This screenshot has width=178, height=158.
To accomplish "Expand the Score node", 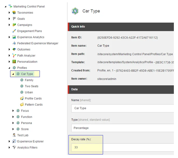I will (13, 129).
